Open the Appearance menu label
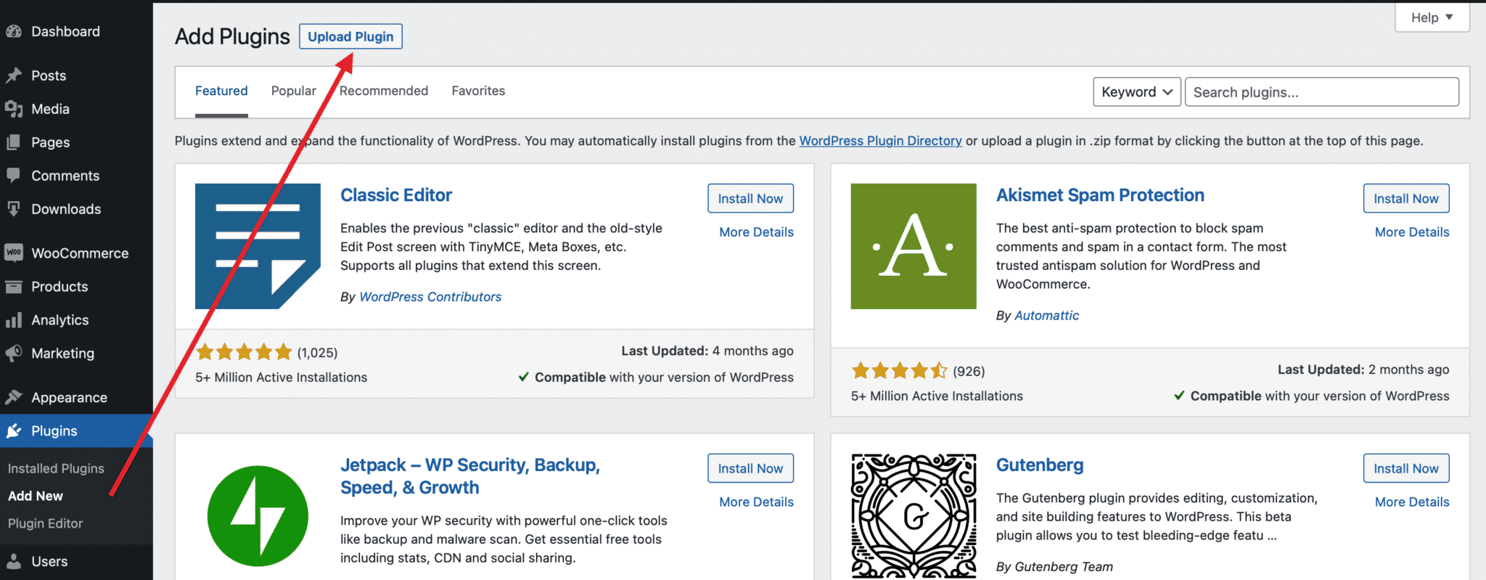The height and width of the screenshot is (580, 1486). point(69,398)
